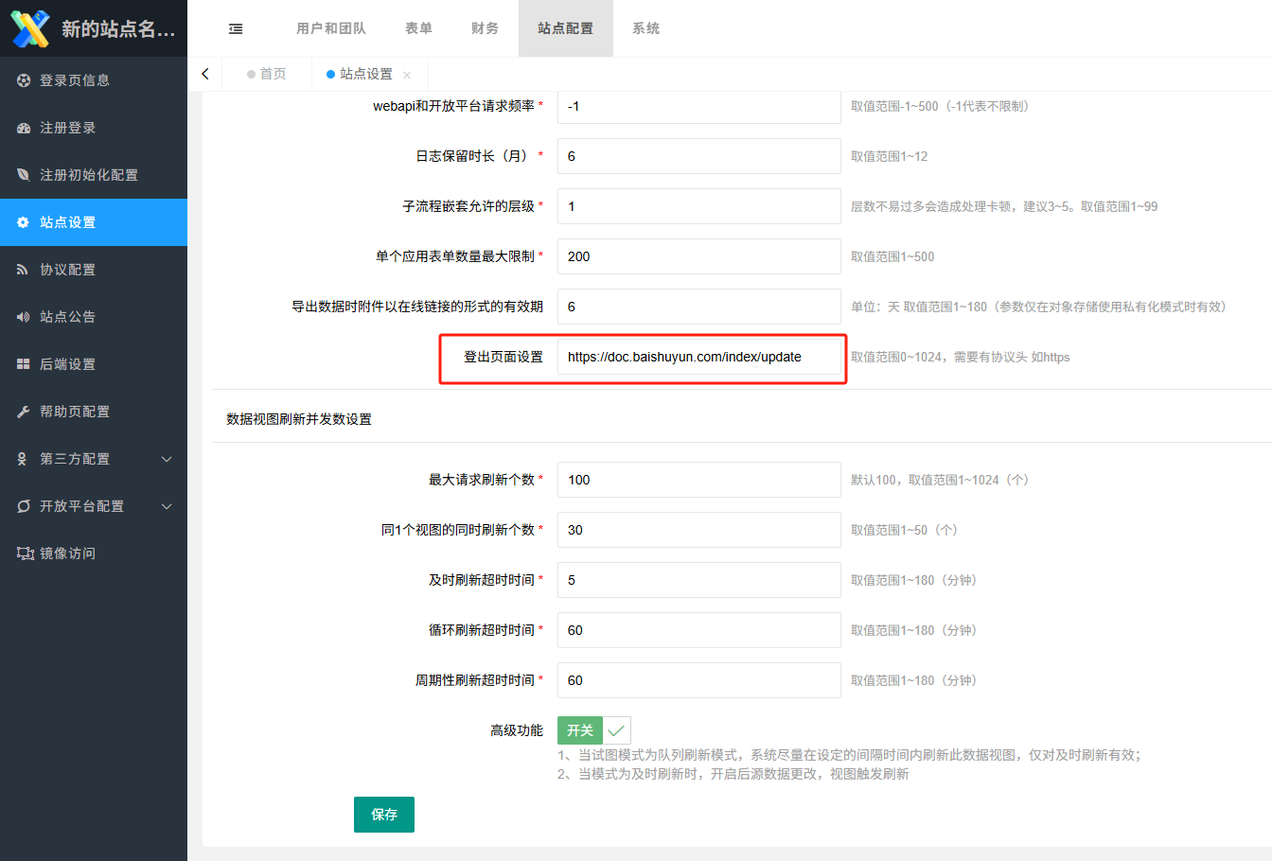Click the 注册初始化配置 leaf icon
This screenshot has width=1272, height=861.
tap(24, 175)
